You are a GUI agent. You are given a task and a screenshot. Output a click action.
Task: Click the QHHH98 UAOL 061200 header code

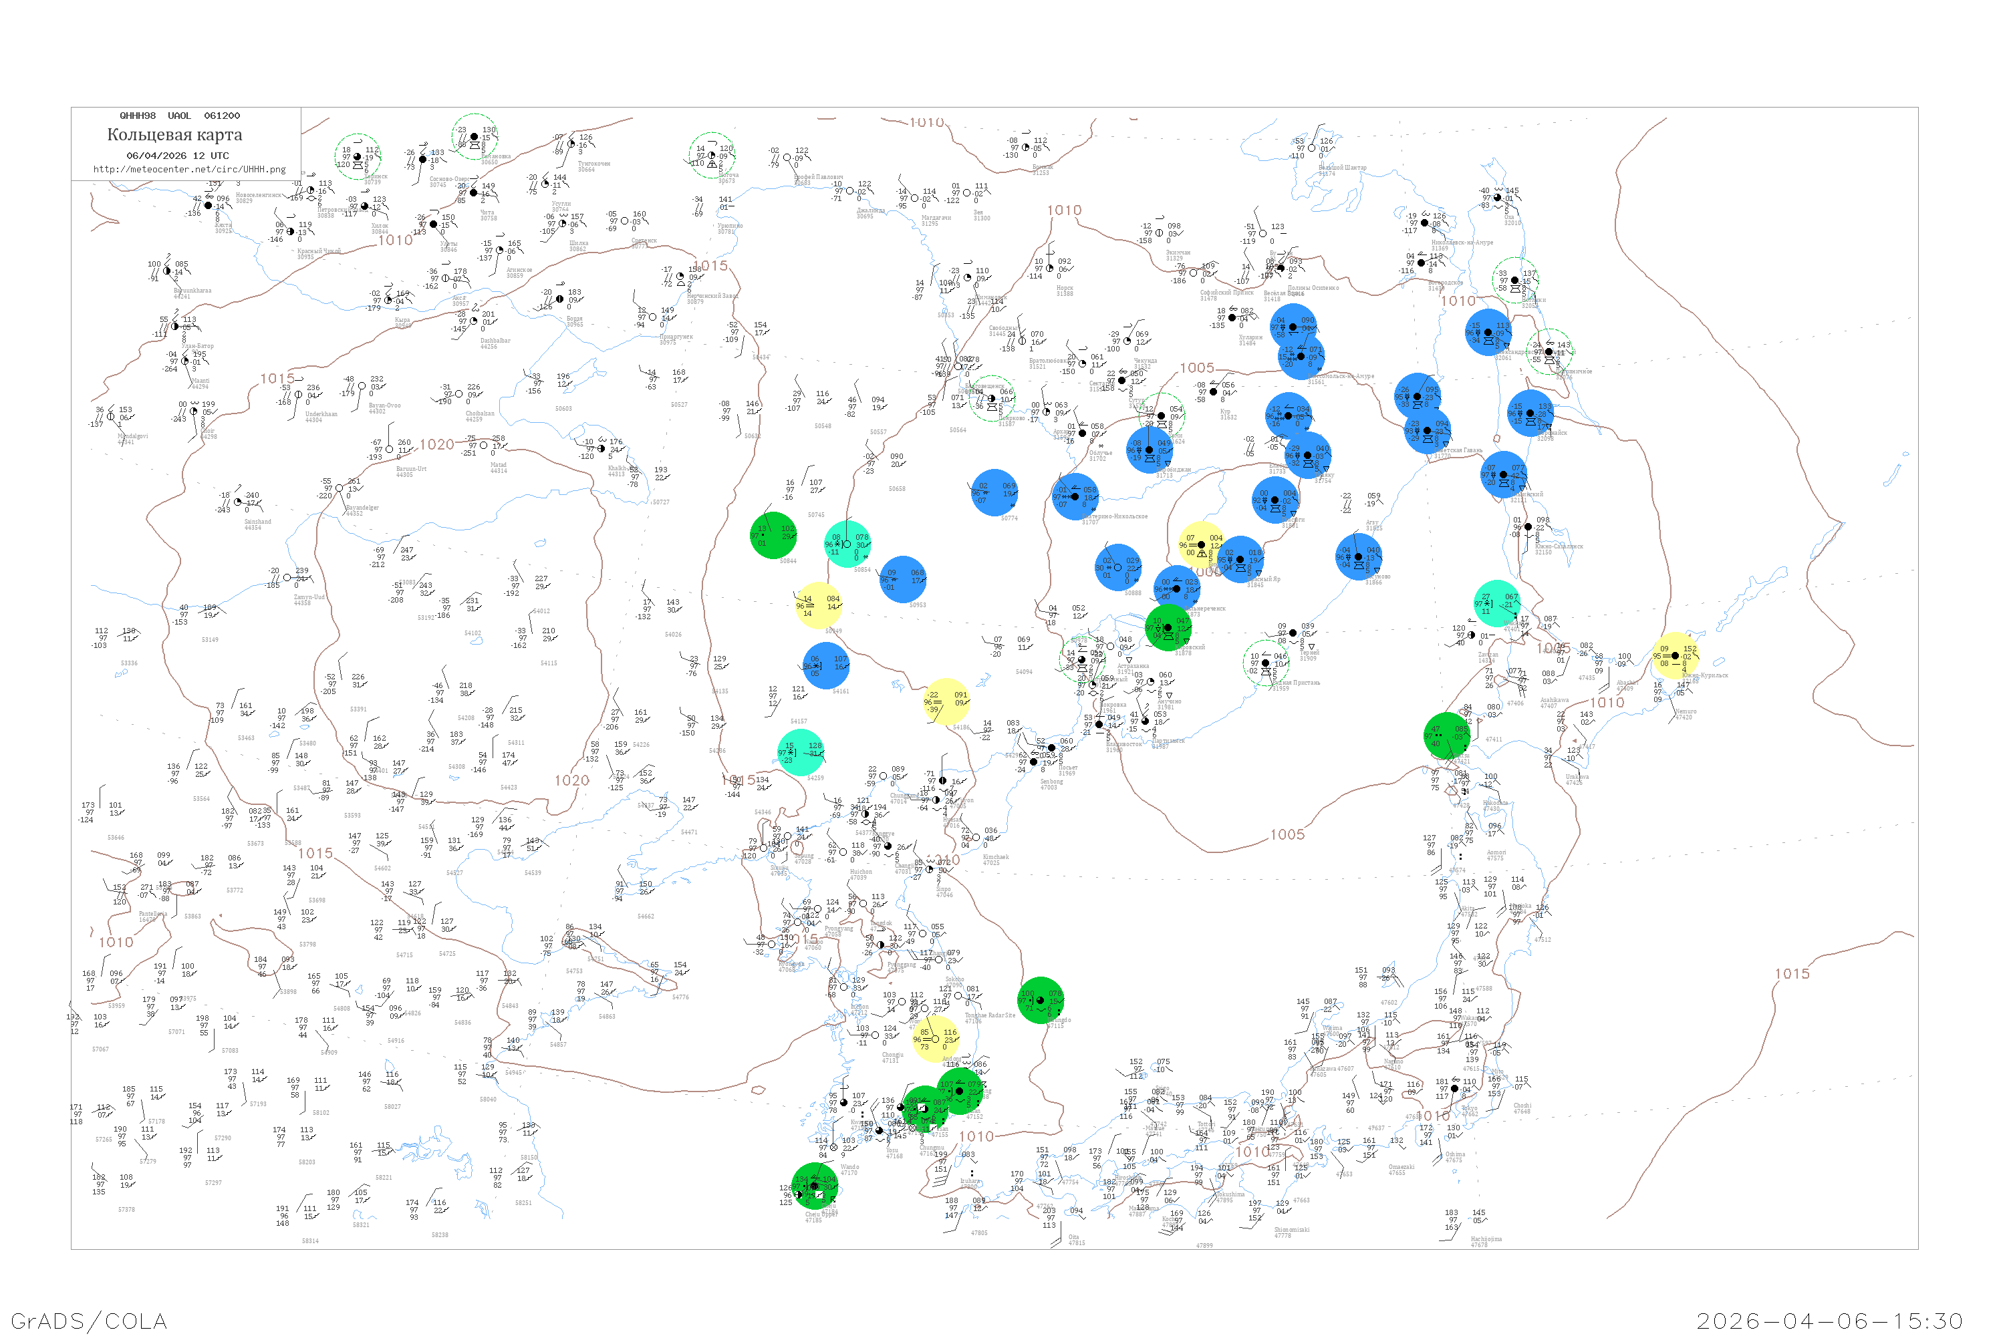pos(180,116)
